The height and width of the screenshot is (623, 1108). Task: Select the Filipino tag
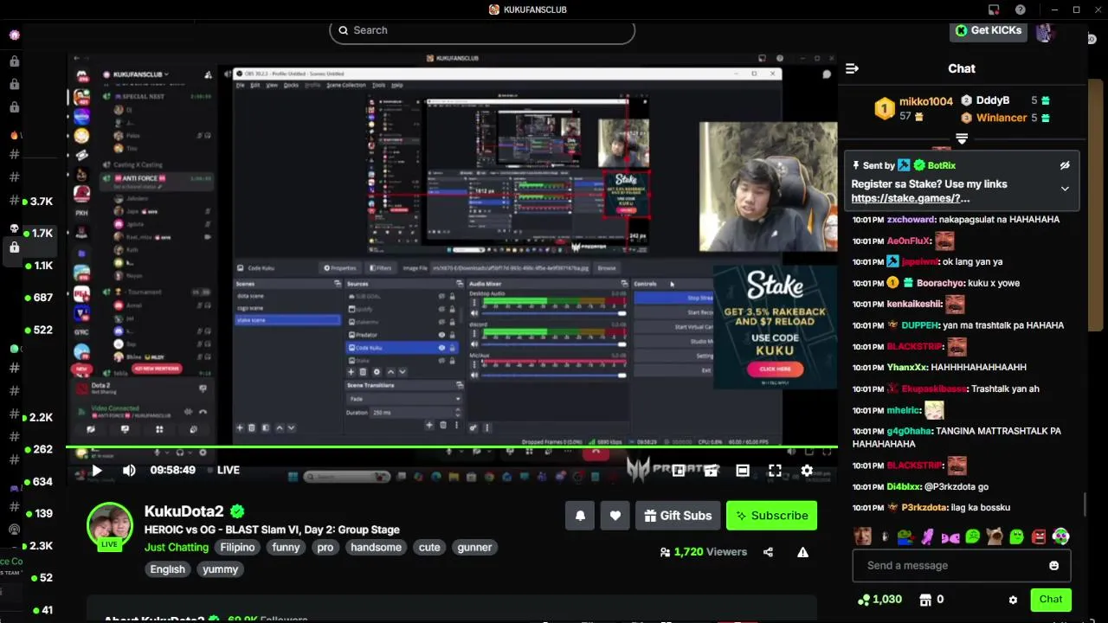click(x=237, y=548)
